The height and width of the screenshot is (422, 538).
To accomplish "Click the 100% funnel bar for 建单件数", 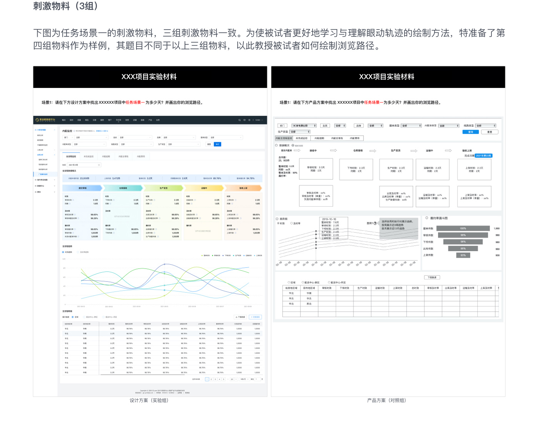I will (x=463, y=228).
